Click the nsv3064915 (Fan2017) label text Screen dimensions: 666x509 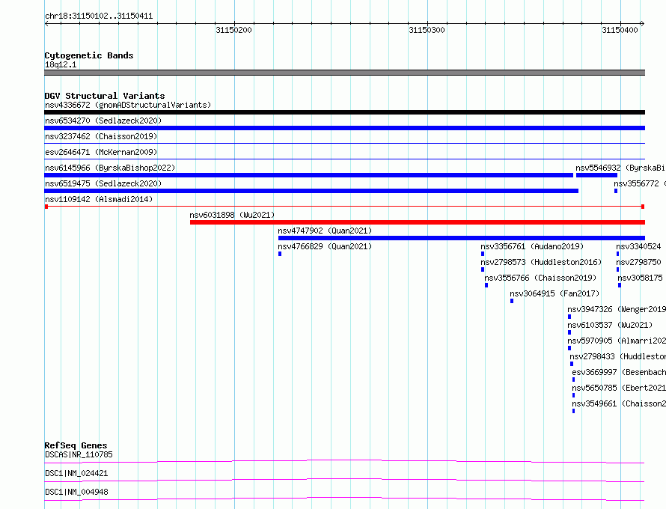coord(555,293)
